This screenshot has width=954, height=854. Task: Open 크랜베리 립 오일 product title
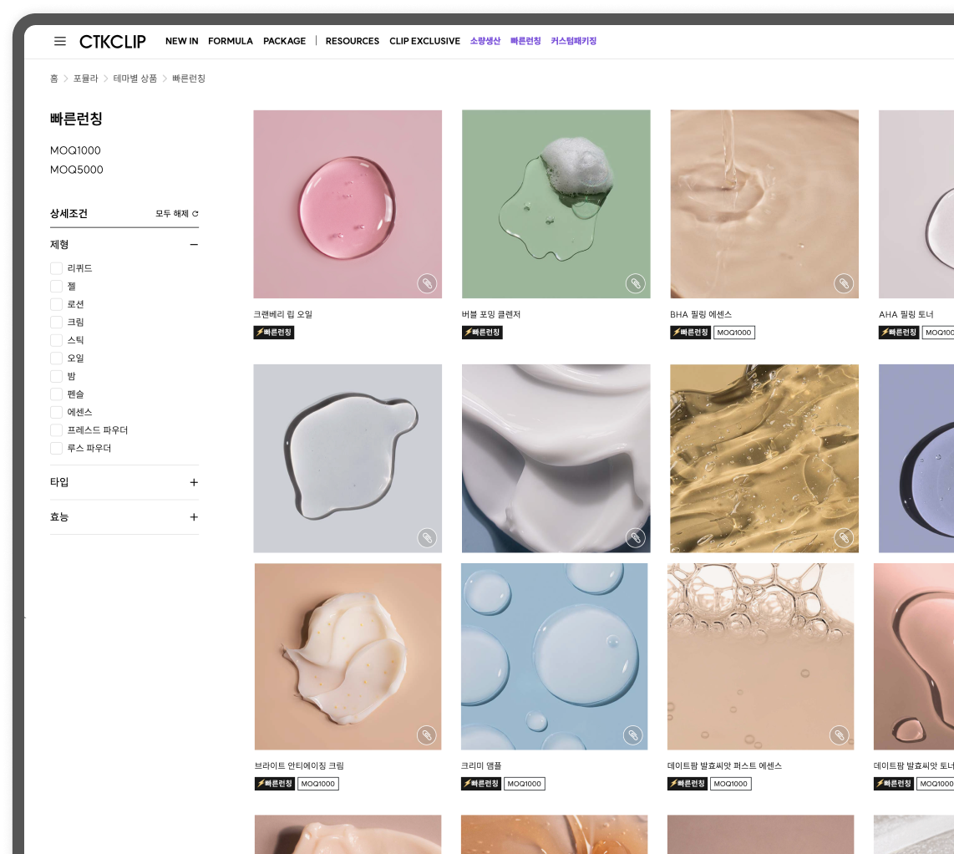coord(283,315)
